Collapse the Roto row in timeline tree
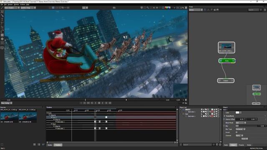 click(x=47, y=113)
